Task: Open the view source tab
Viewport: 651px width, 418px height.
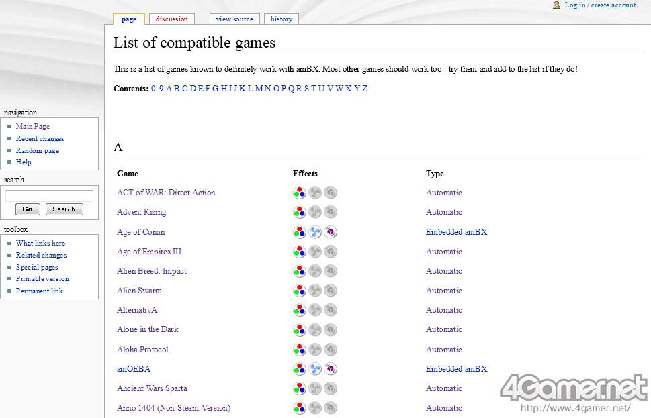Action: (x=234, y=19)
